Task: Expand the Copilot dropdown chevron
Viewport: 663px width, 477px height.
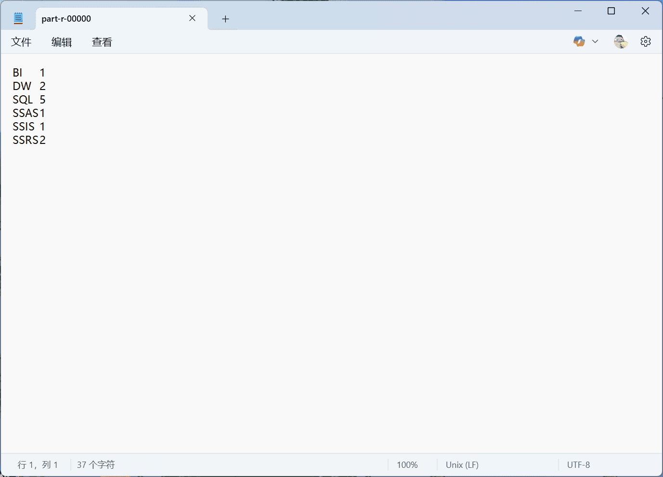Action: click(x=595, y=41)
